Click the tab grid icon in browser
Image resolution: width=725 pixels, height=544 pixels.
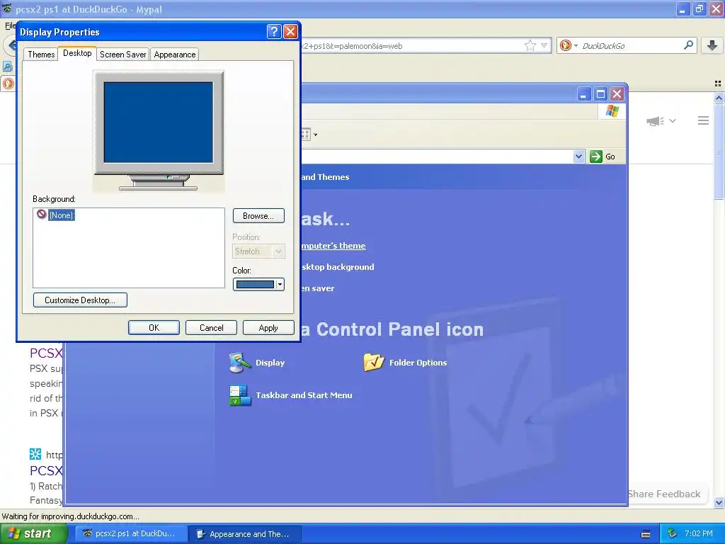click(718, 84)
